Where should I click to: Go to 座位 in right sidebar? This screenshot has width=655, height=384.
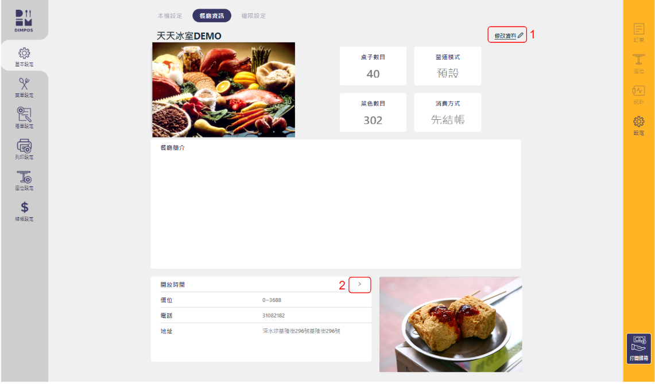(x=639, y=64)
